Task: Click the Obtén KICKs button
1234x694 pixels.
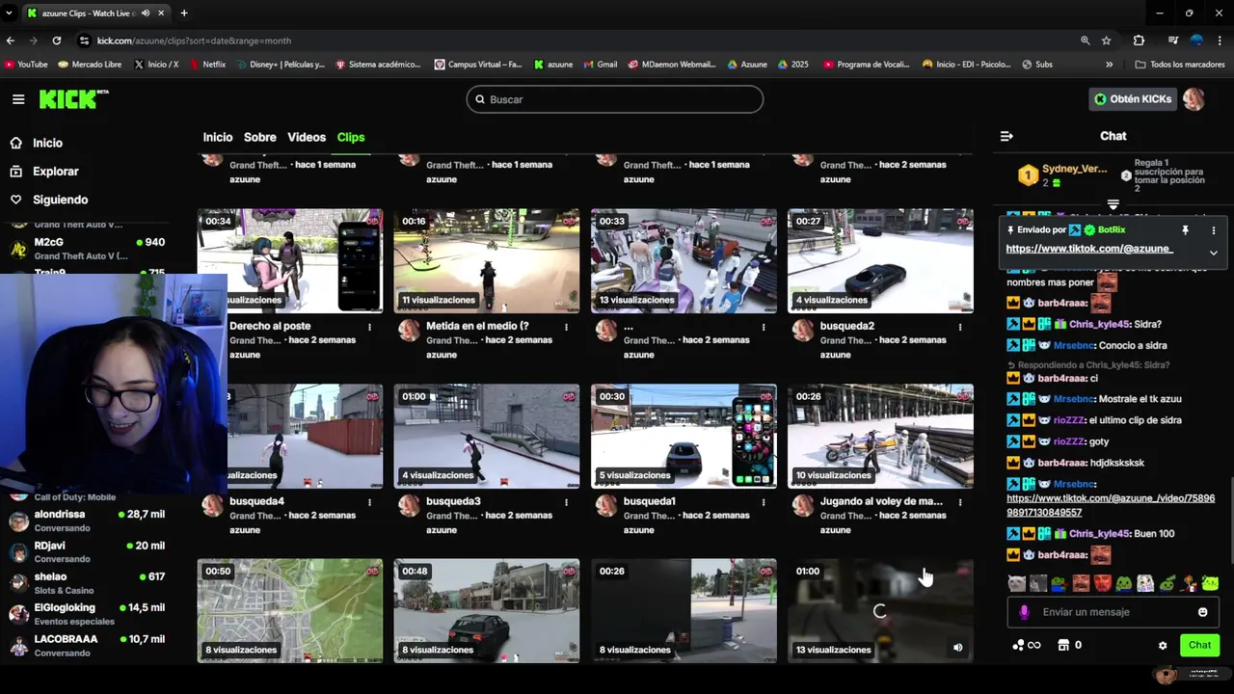Action: tap(1133, 99)
